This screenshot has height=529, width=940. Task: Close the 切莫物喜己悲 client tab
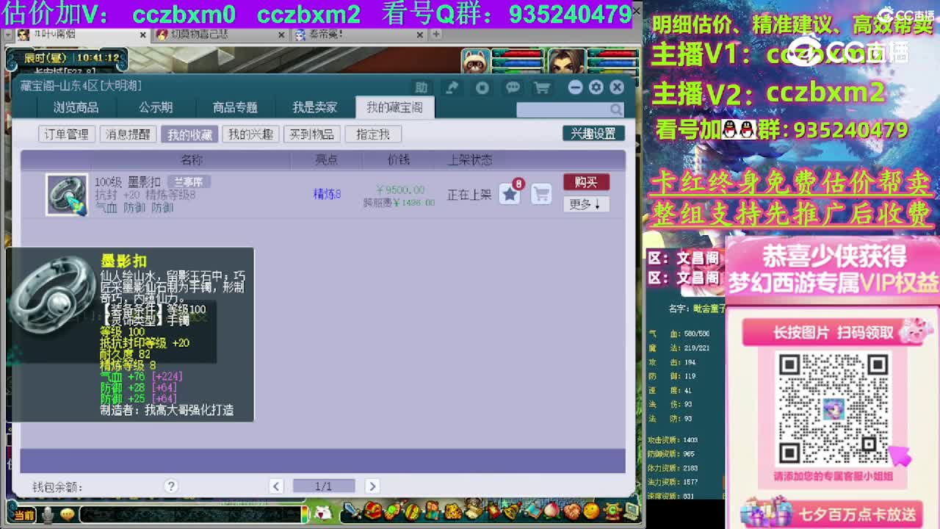(x=281, y=35)
